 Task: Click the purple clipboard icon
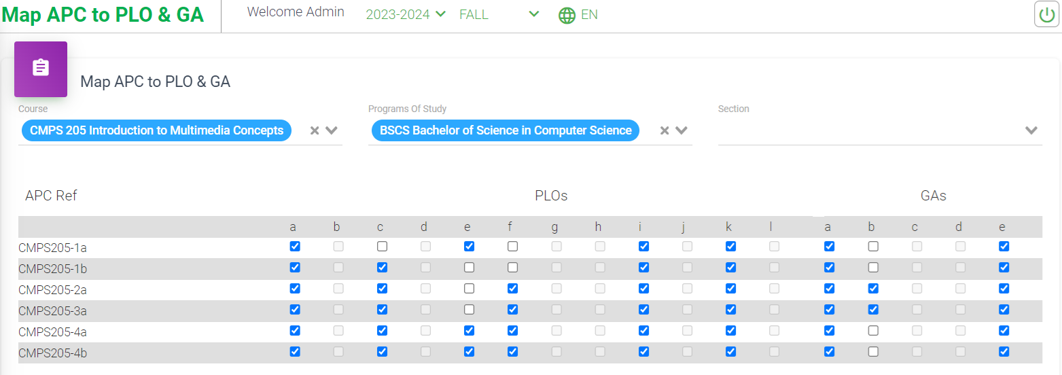[x=41, y=69]
